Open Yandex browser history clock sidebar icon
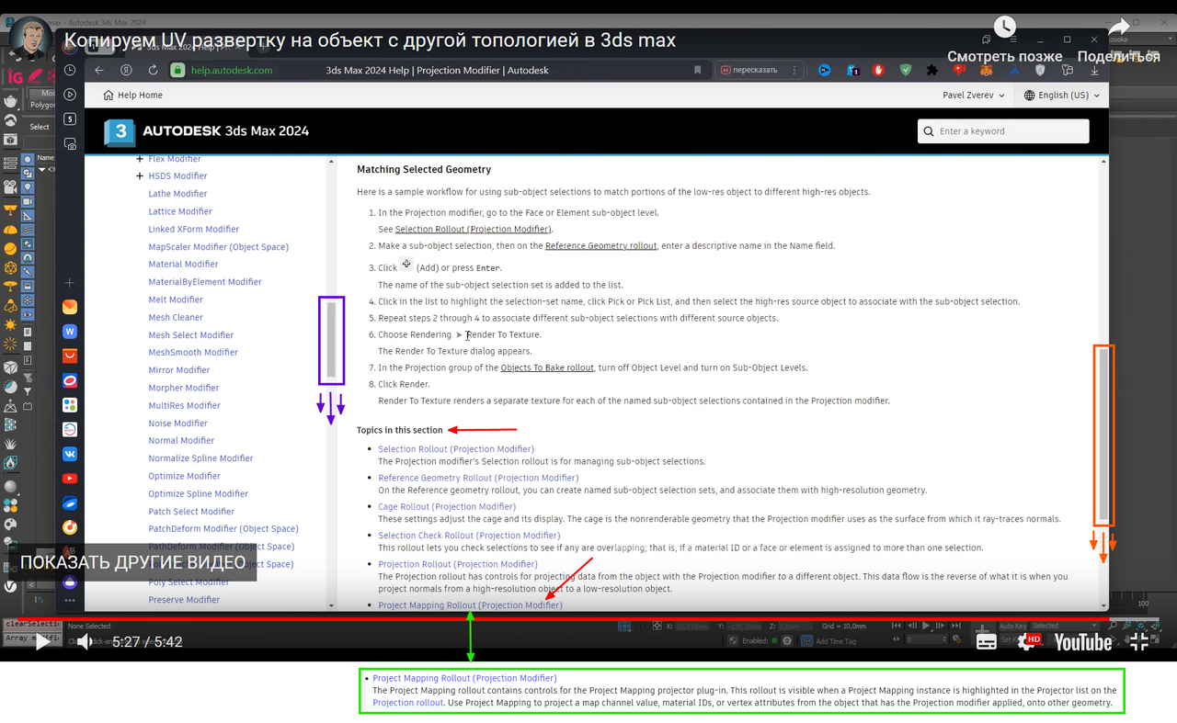The width and height of the screenshot is (1177, 723). pos(70,71)
